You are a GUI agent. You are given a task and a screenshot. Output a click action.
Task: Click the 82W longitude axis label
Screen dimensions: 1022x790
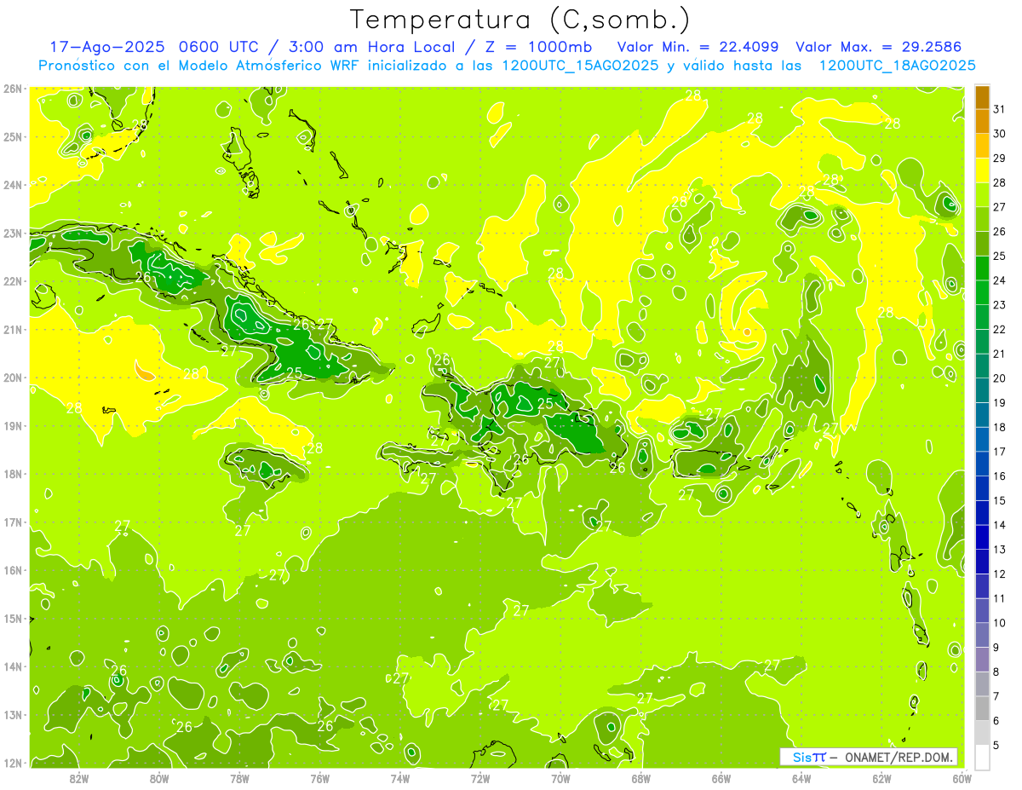pyautogui.click(x=80, y=778)
